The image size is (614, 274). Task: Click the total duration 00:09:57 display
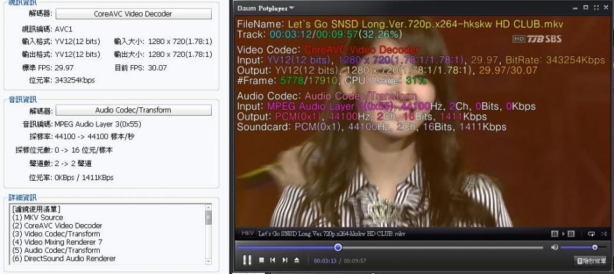pyautogui.click(x=355, y=261)
